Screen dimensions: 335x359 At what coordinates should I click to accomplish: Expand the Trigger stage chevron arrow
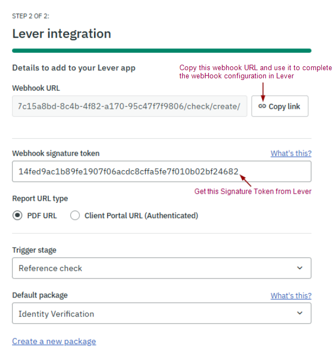pos(300,268)
